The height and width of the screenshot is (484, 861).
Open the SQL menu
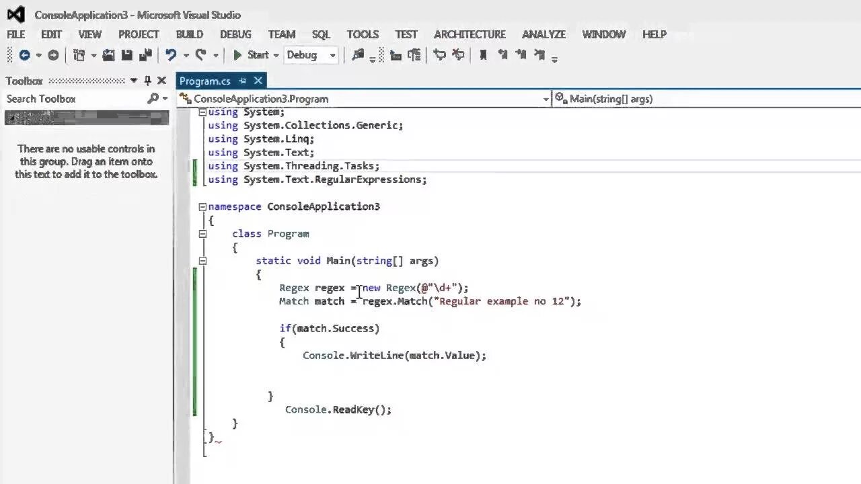pos(321,34)
